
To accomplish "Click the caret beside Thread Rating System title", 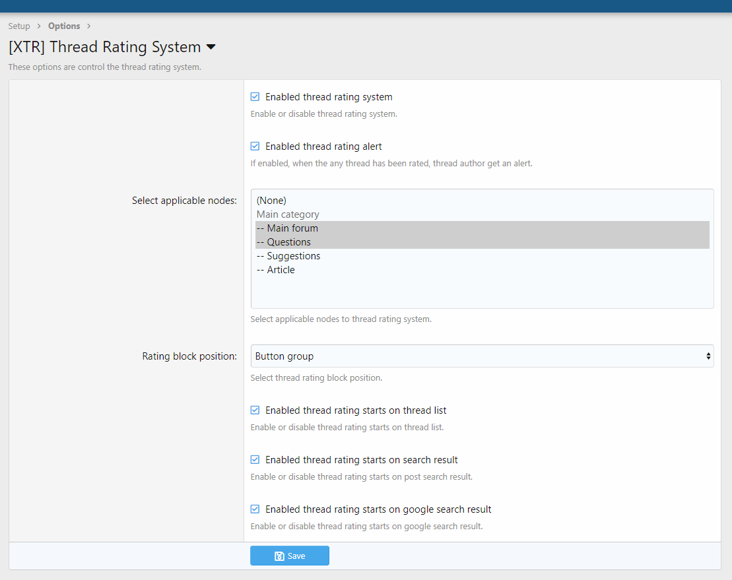I will pos(211,48).
